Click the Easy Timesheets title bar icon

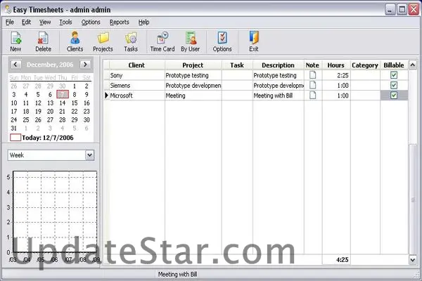8,9
